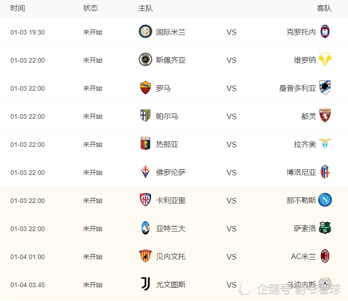Screen dimensions: 348x301
Task: Click the 时间 column header
Action: coord(18,8)
